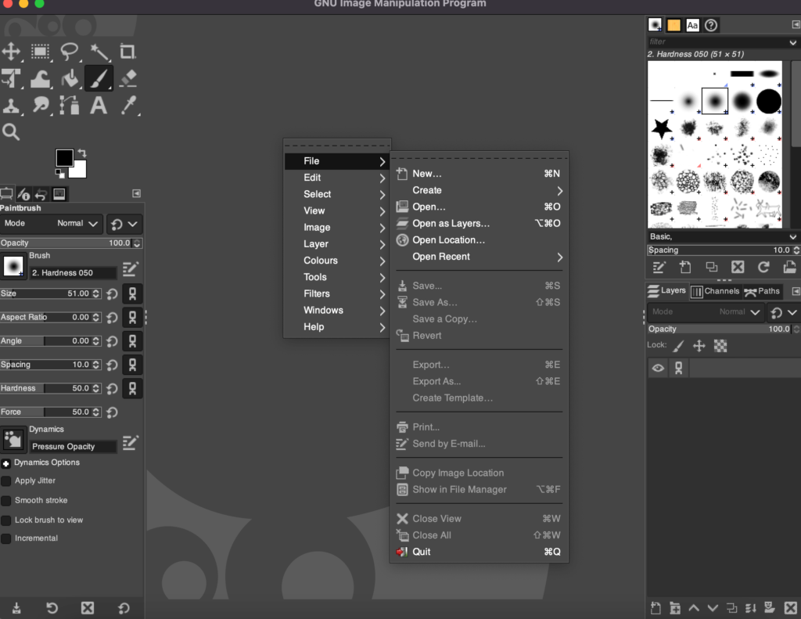The height and width of the screenshot is (619, 801).
Task: Toggle Lock position and size icon
Action: [699, 346]
